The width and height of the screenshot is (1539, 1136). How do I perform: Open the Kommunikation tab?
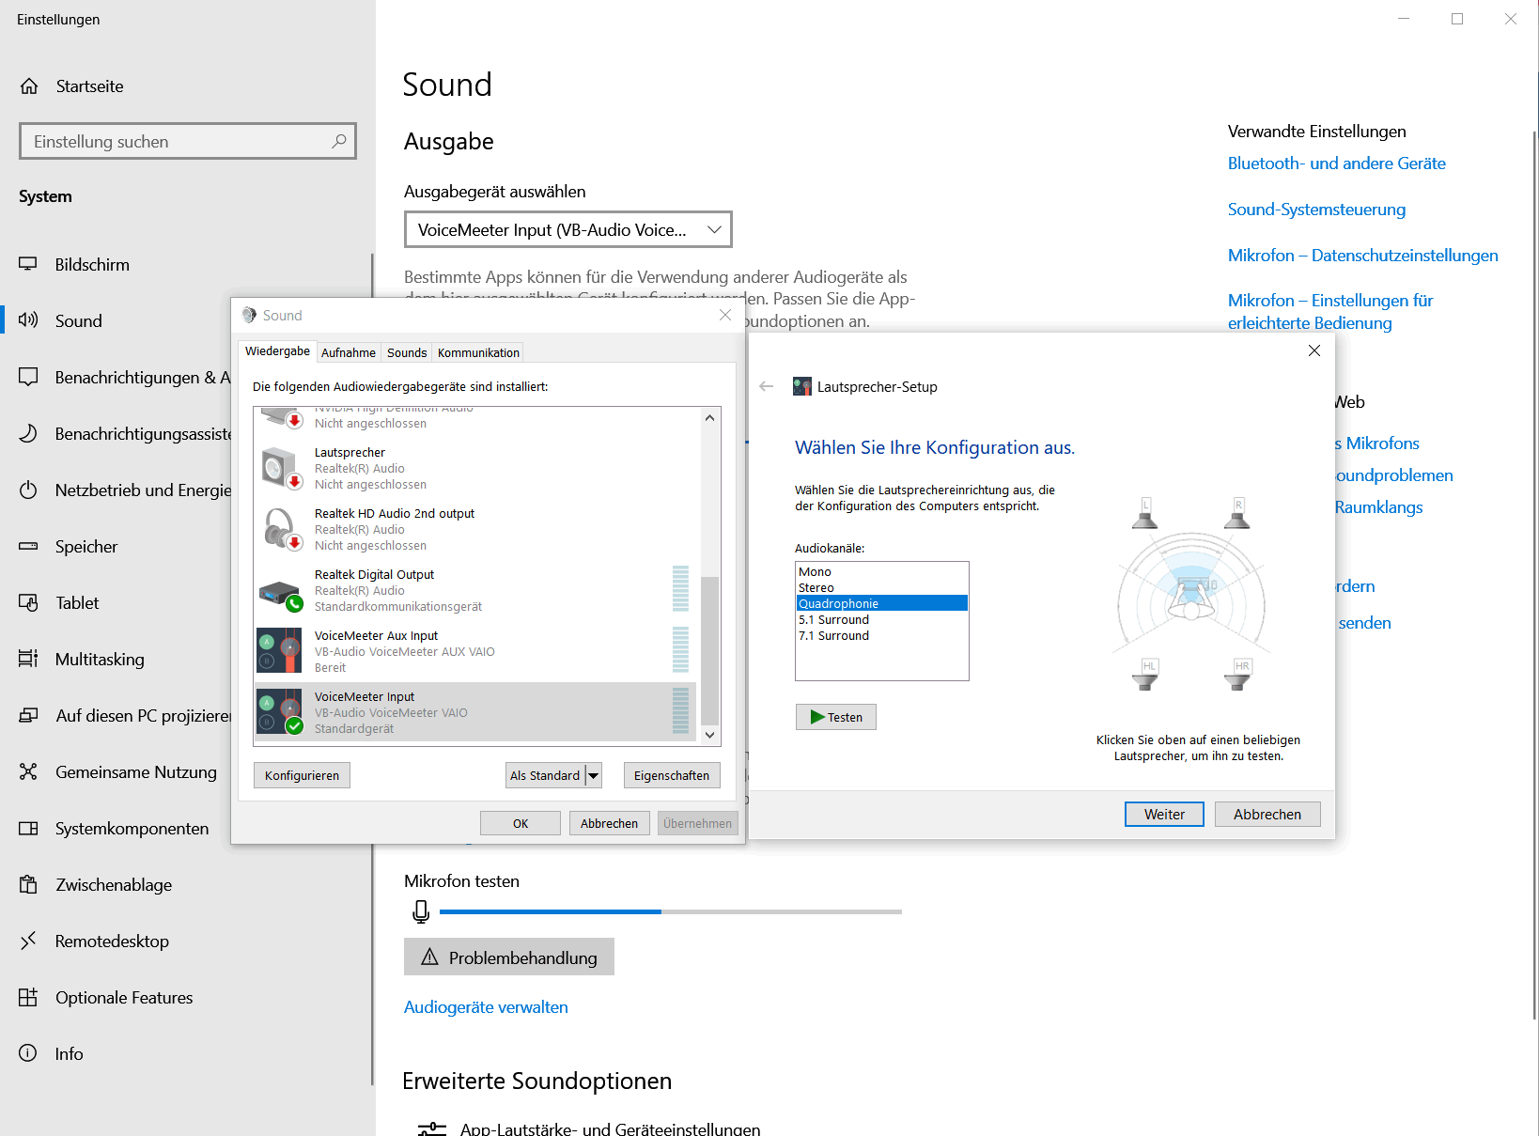(478, 353)
